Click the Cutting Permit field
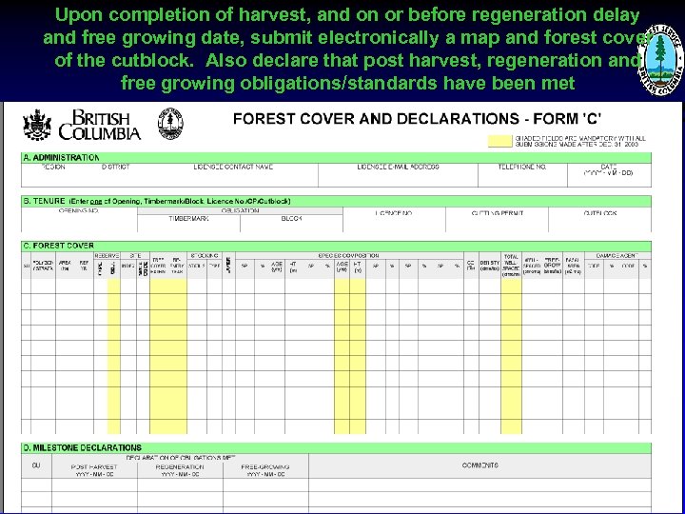Screen dimensions: 685x514 pos(498,220)
